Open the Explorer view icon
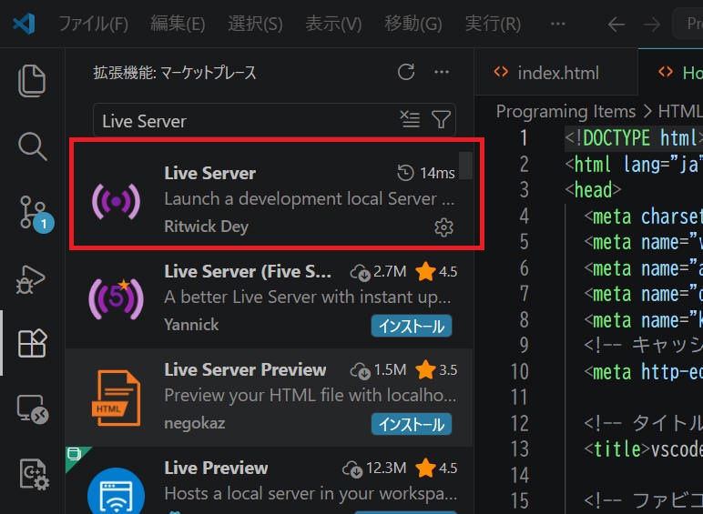Screen dimensions: 703x514 click(x=32, y=81)
